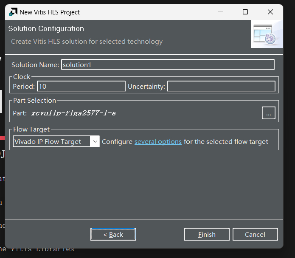This screenshot has height=258, width=295.
Task: Click the Vitis HLS title bar icon
Action: tap(13, 12)
